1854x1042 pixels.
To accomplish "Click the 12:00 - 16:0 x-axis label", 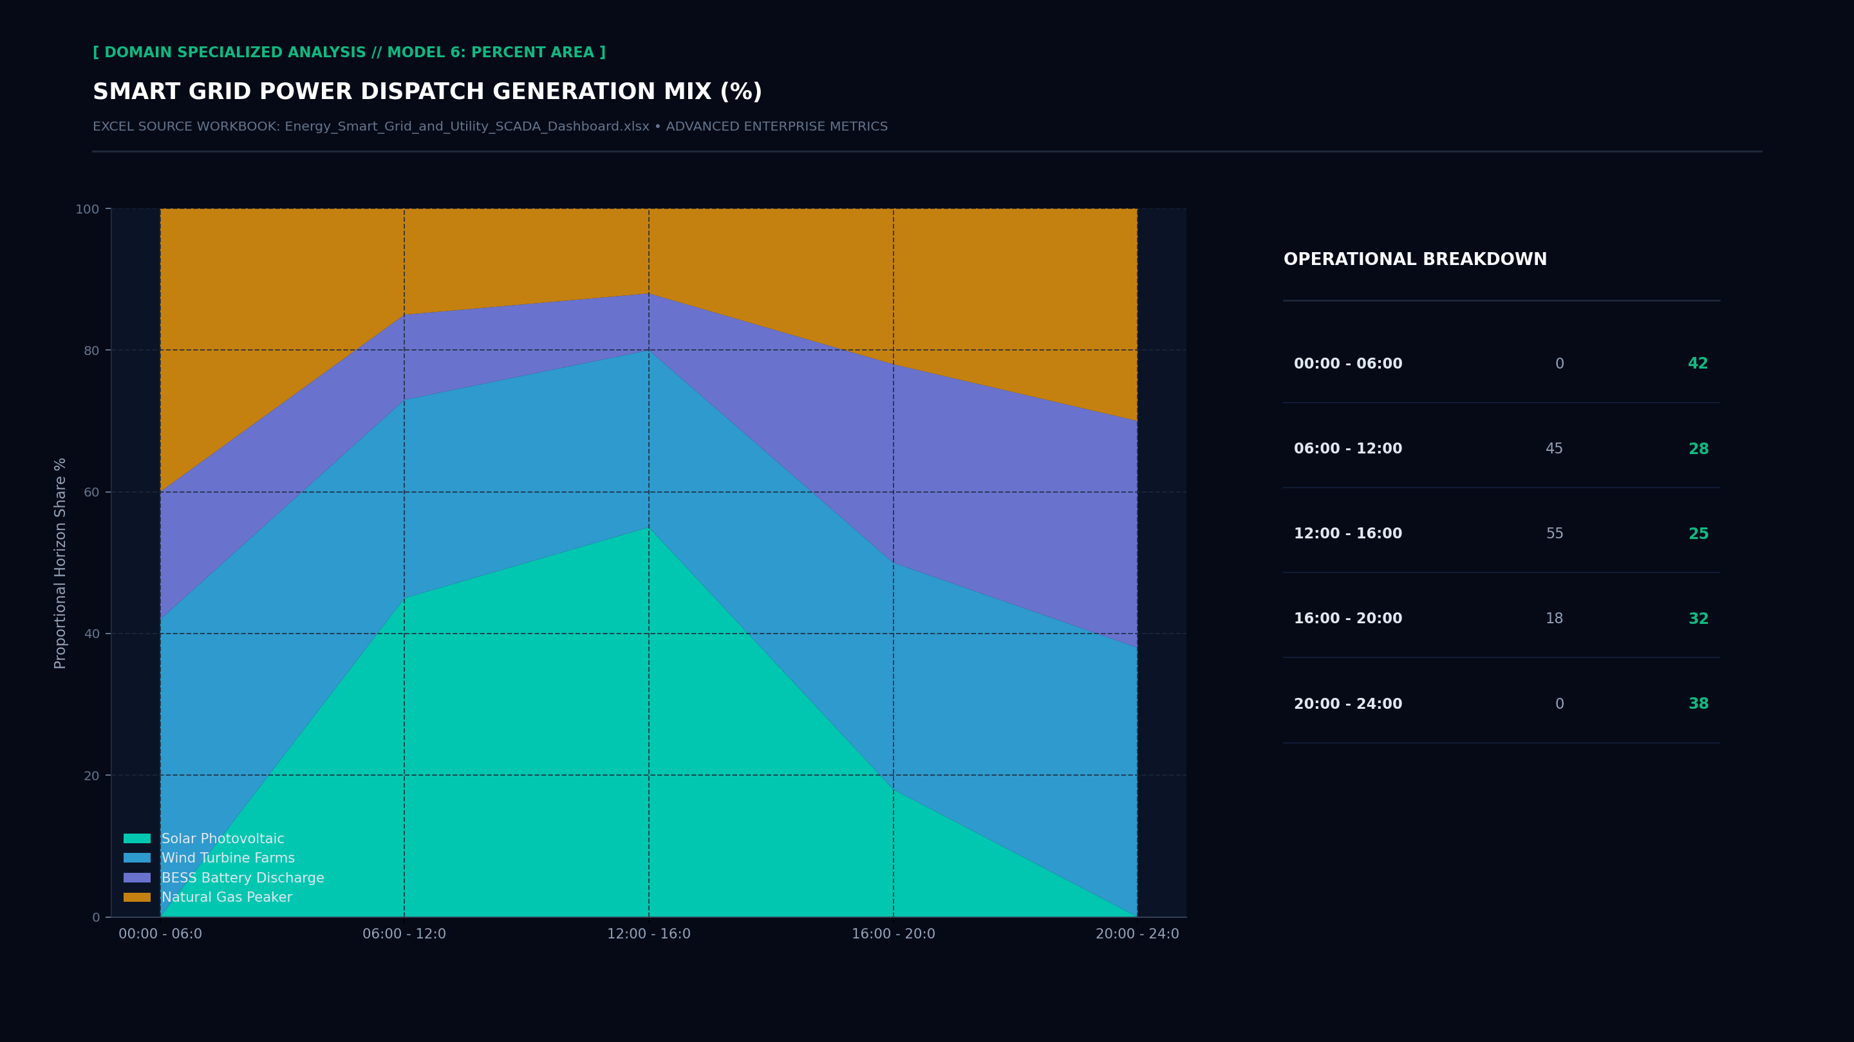I will tap(648, 934).
